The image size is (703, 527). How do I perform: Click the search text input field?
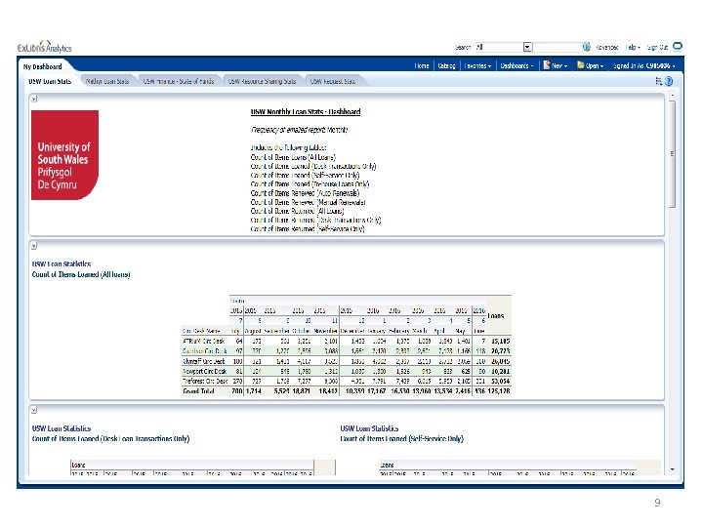pyautogui.click(x=557, y=47)
